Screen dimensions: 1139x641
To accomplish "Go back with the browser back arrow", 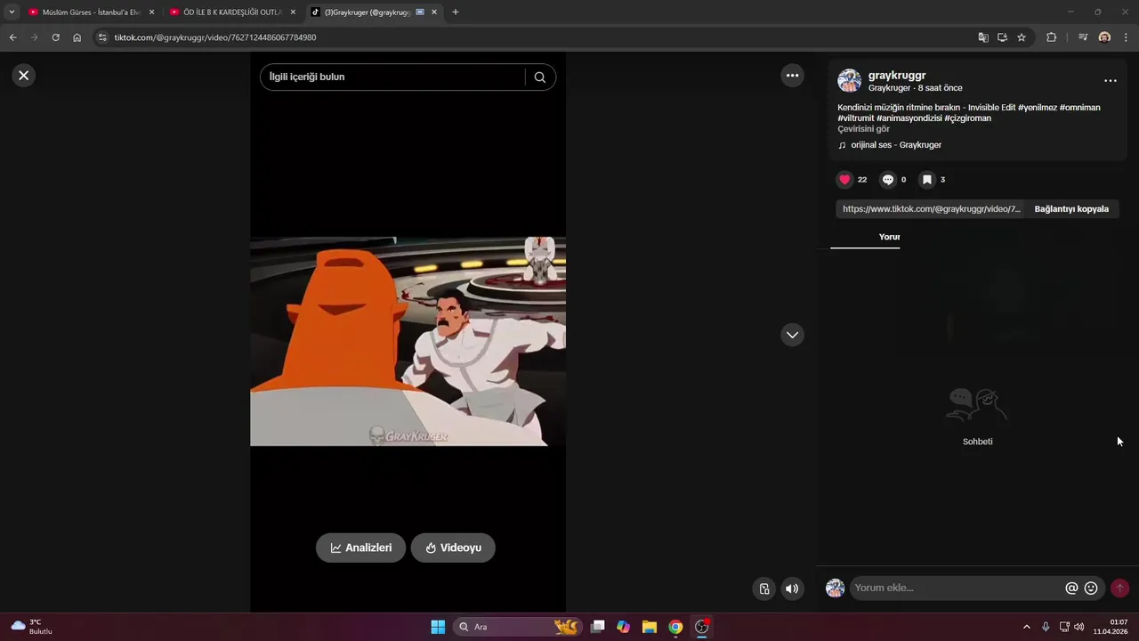I will 12,37.
